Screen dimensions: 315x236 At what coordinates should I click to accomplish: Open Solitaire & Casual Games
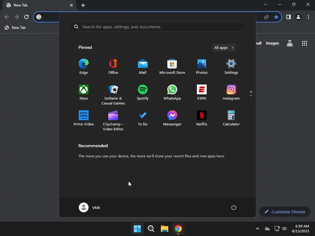113,95
